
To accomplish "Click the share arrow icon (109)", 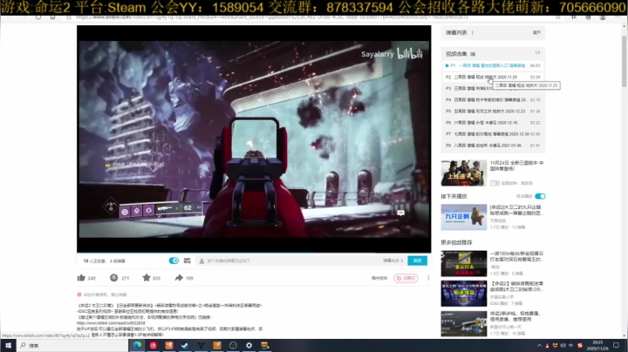I will pyautogui.click(x=179, y=278).
